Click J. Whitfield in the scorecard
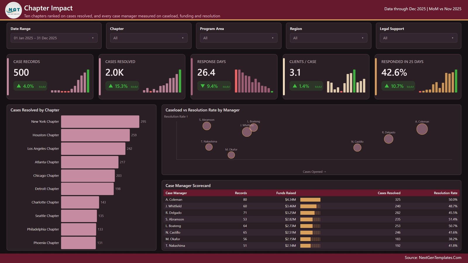The image size is (468, 263). click(x=173, y=206)
